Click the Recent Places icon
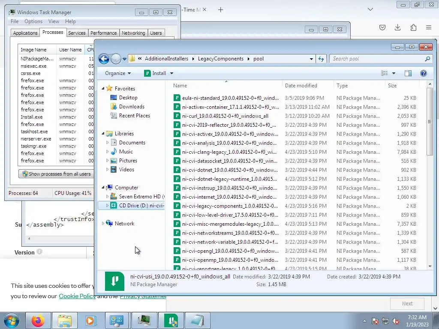Image resolution: width=439 pixels, height=329 pixels. pyautogui.click(x=113, y=116)
